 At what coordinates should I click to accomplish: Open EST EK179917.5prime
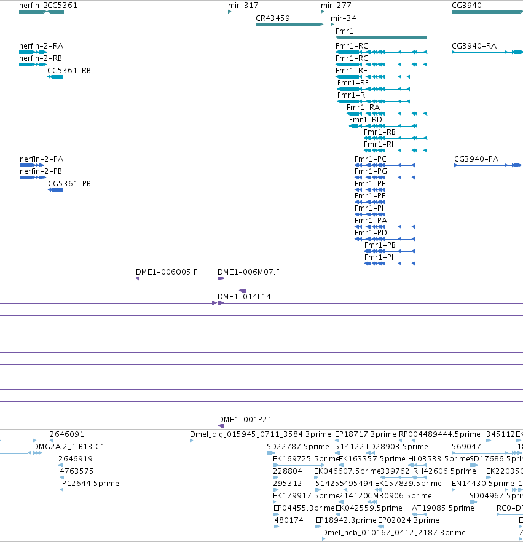click(275, 502)
